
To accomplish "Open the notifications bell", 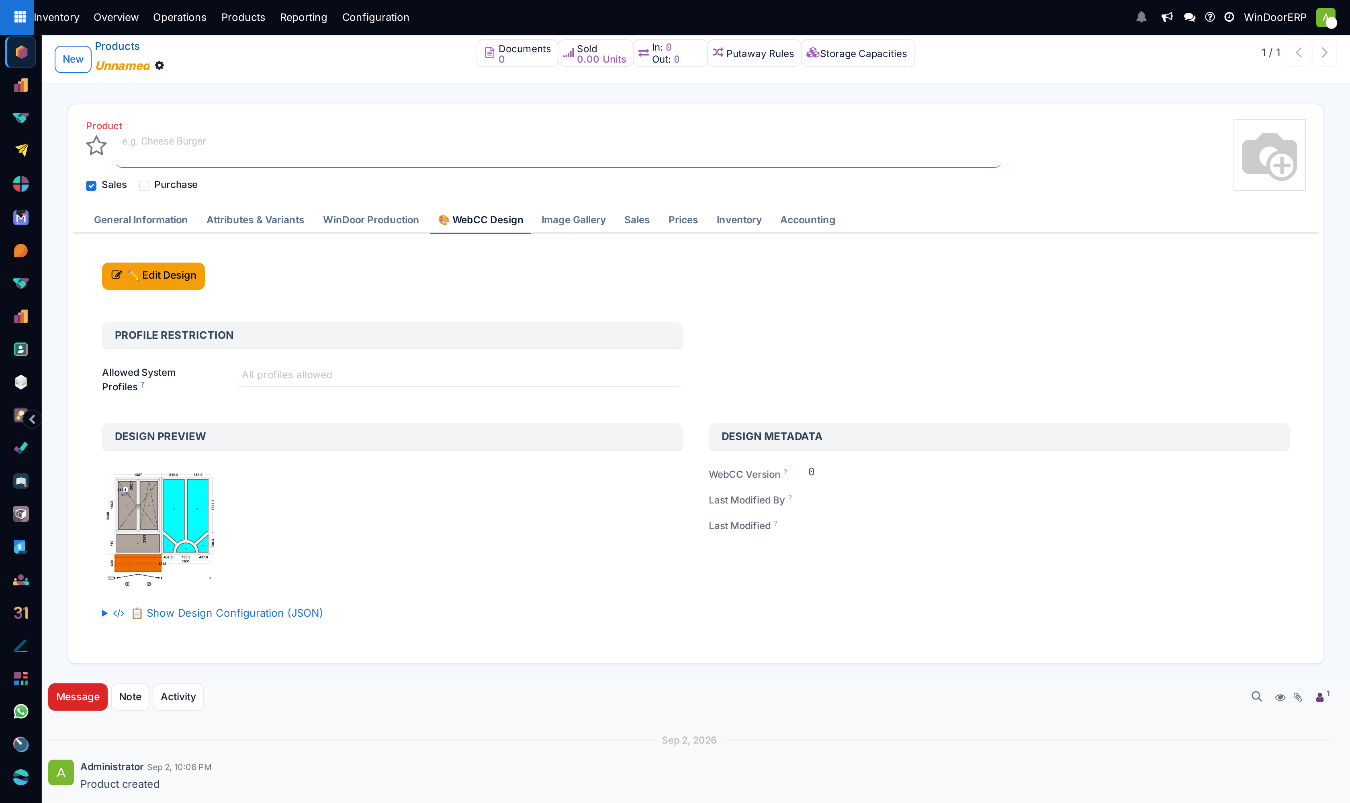I will [1141, 17].
